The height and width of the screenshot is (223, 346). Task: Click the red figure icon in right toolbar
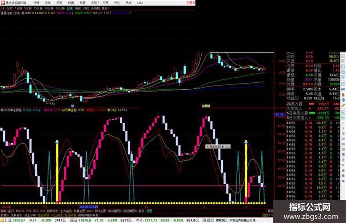pos(343,95)
